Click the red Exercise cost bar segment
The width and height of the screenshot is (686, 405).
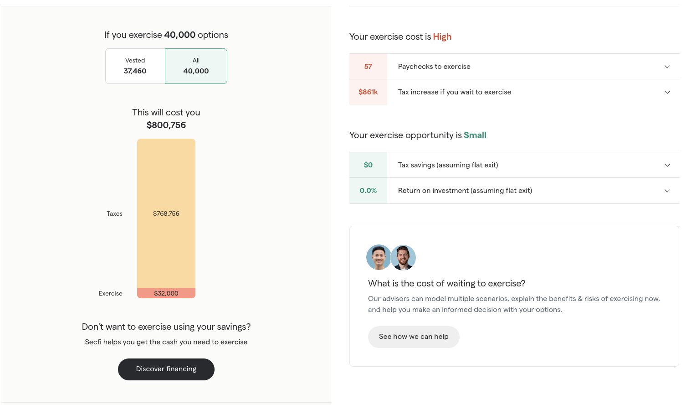point(166,293)
